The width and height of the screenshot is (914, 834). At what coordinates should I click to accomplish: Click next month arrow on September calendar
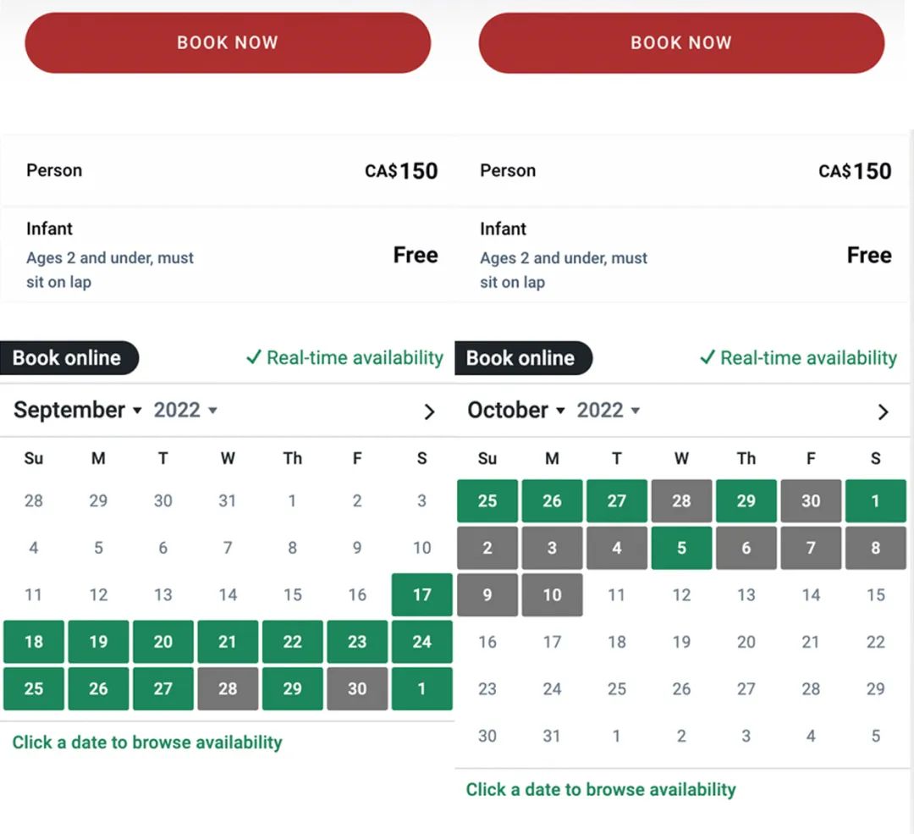[x=429, y=411]
